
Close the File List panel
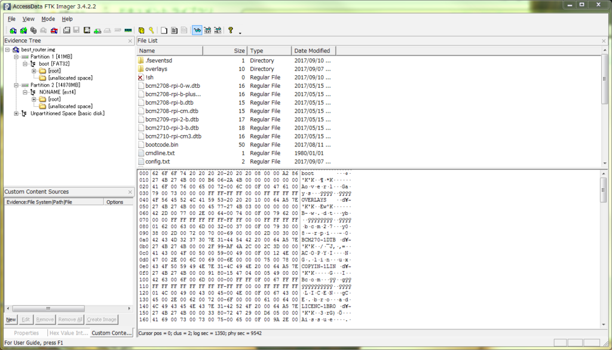[x=604, y=41]
